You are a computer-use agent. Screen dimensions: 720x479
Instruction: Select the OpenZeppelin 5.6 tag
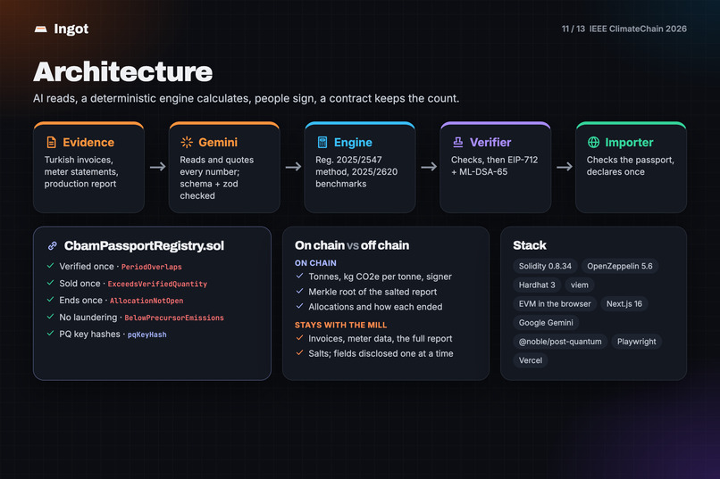pos(619,266)
